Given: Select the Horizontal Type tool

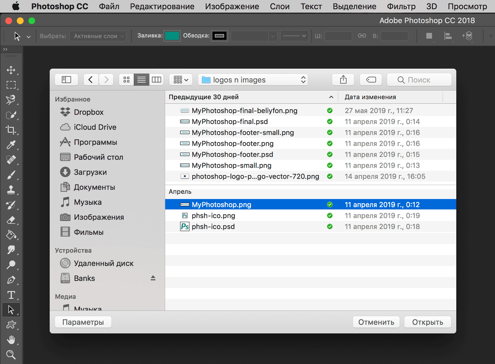Looking at the screenshot, I should tap(11, 295).
